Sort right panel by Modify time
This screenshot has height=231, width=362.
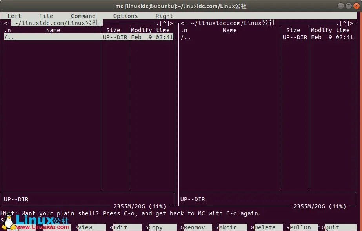(330, 30)
